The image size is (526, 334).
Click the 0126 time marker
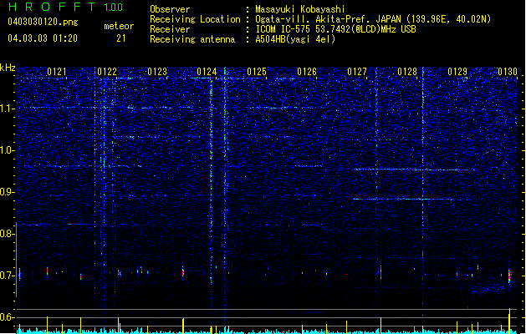pos(307,72)
